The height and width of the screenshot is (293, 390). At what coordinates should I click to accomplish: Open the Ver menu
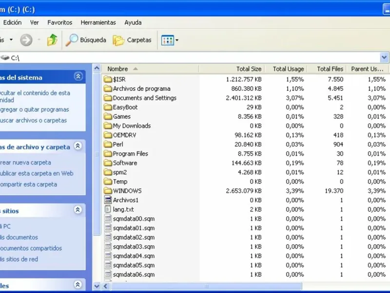(34, 22)
